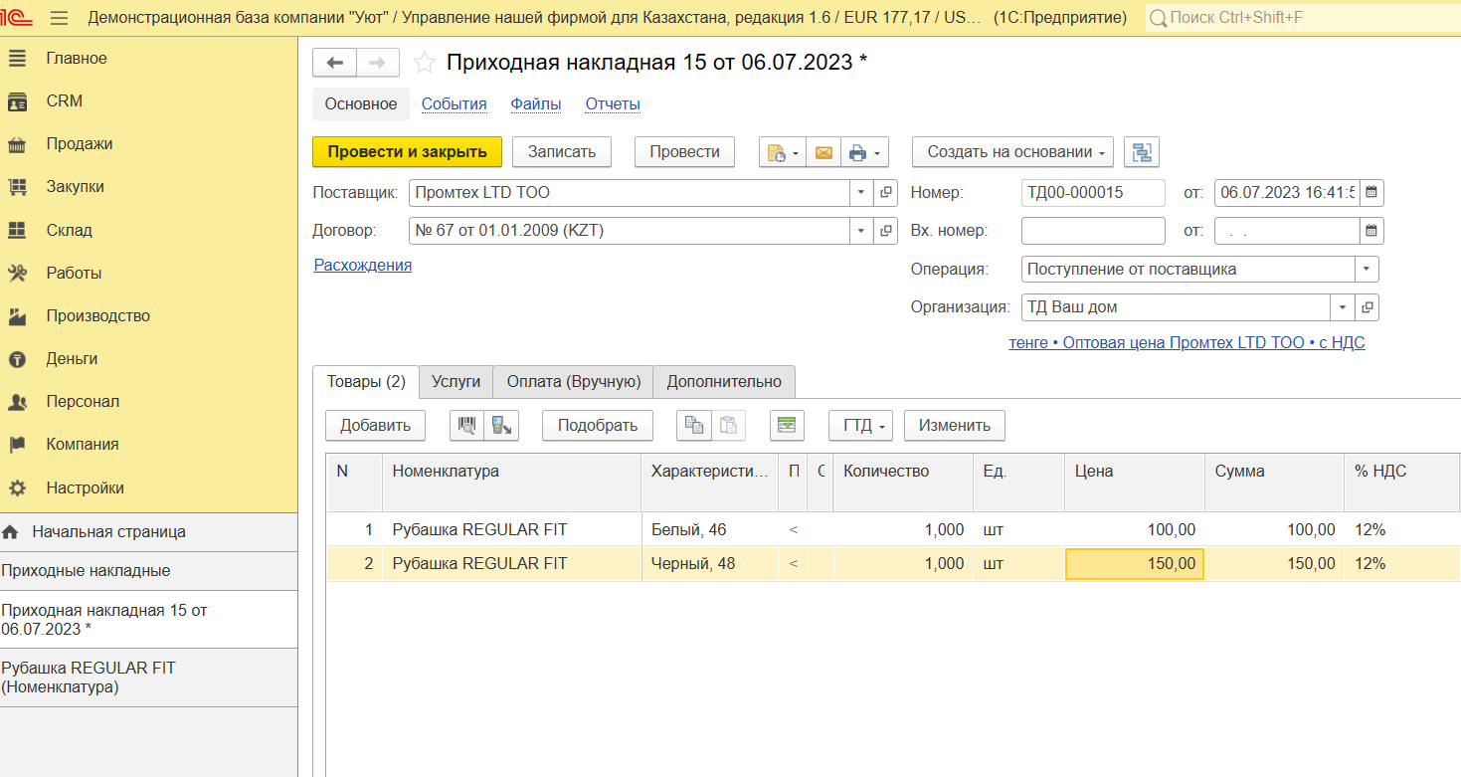The height and width of the screenshot is (777, 1461).
Task: Add the document to favorites with star
Action: tap(425, 63)
